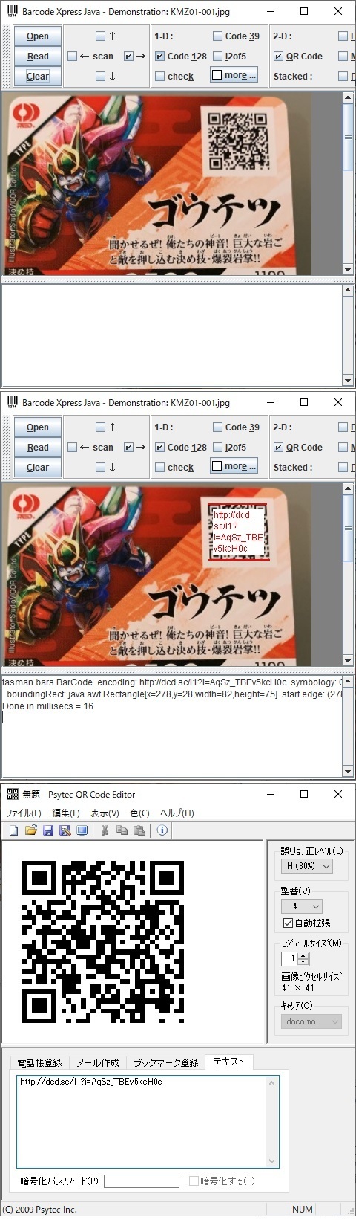Image resolution: width=356 pixels, height=1220 pixels.
Task: Open the キャリア docomo dropdown
Action: click(x=311, y=1021)
